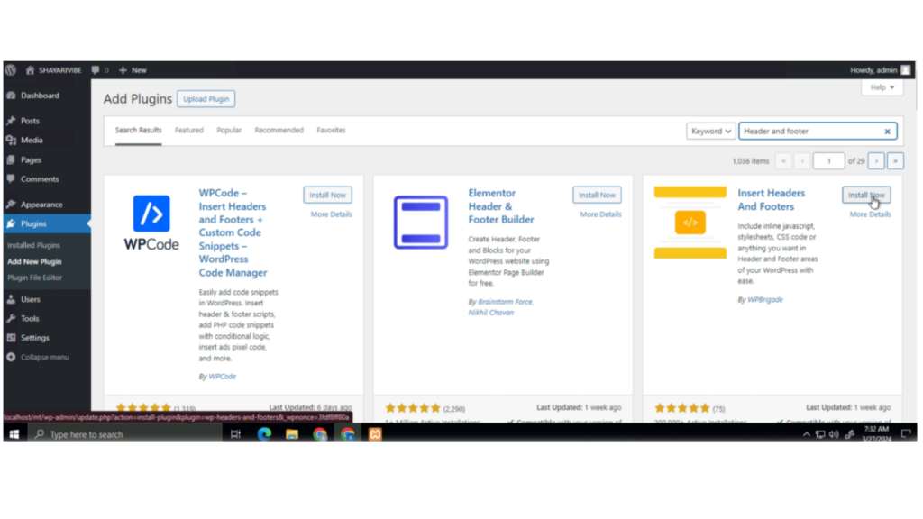Image resolution: width=923 pixels, height=519 pixels.
Task: Select the Search Results tab
Action: click(x=138, y=130)
